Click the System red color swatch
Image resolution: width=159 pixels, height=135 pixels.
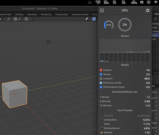pos(101,70)
